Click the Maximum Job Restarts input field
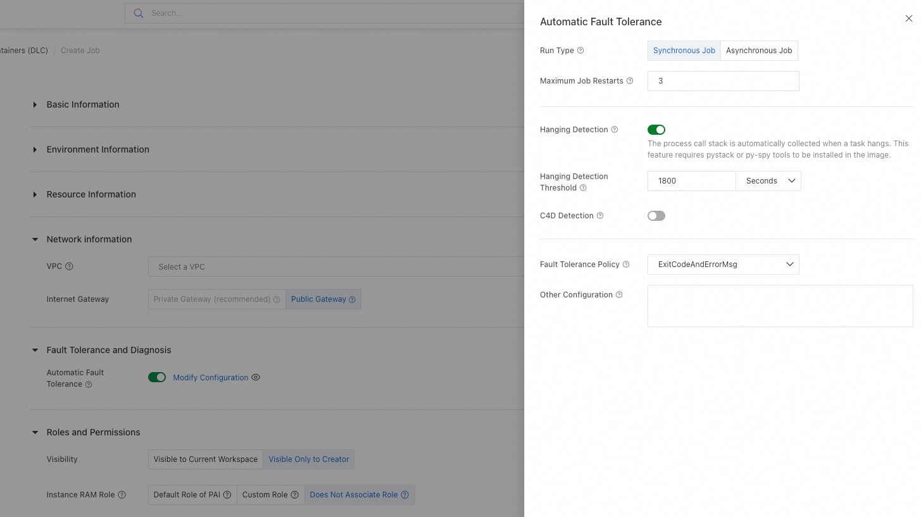 tap(724, 81)
